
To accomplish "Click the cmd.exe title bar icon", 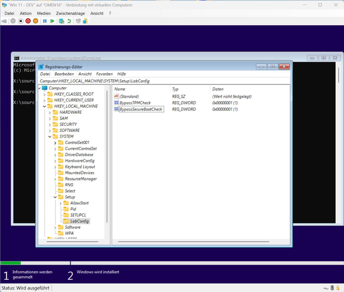I will point(17,58).
